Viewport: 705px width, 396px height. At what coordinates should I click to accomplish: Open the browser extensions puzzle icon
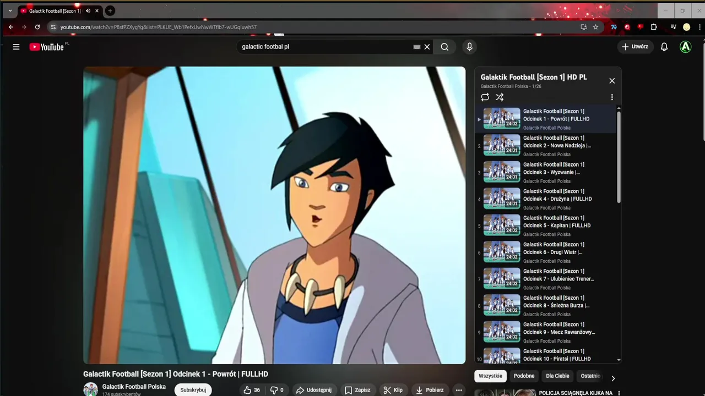(x=654, y=27)
